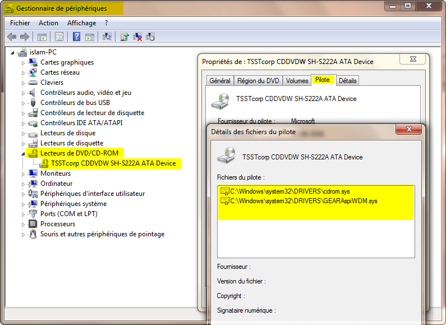The width and height of the screenshot is (446, 325).
Task: Toggle the console tree pane toolbar icon
Action: 42,37
